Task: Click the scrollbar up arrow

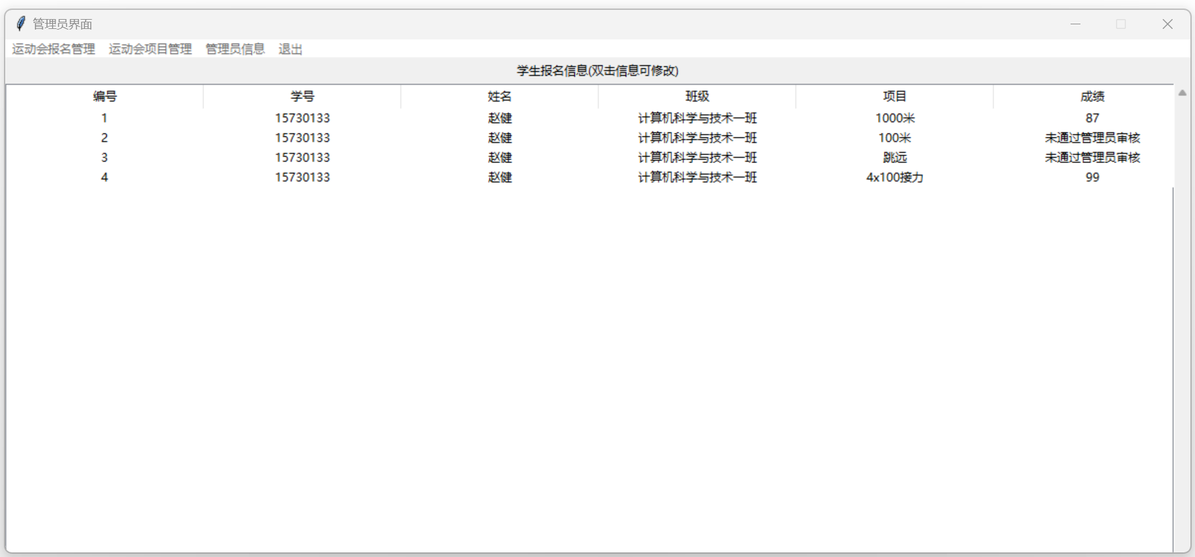Action: click(1182, 93)
